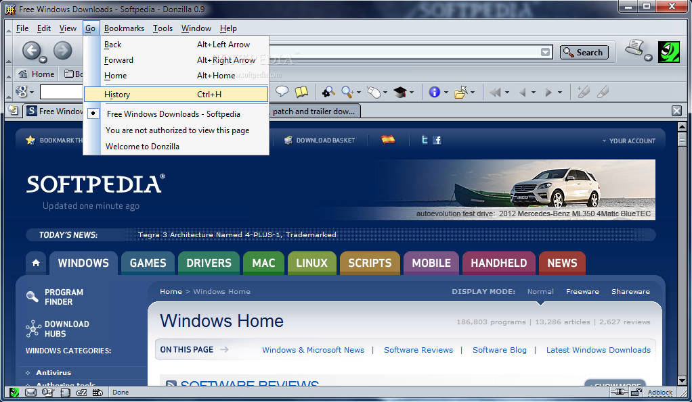Open the Go menu
The height and width of the screenshot is (402, 692).
click(x=91, y=28)
